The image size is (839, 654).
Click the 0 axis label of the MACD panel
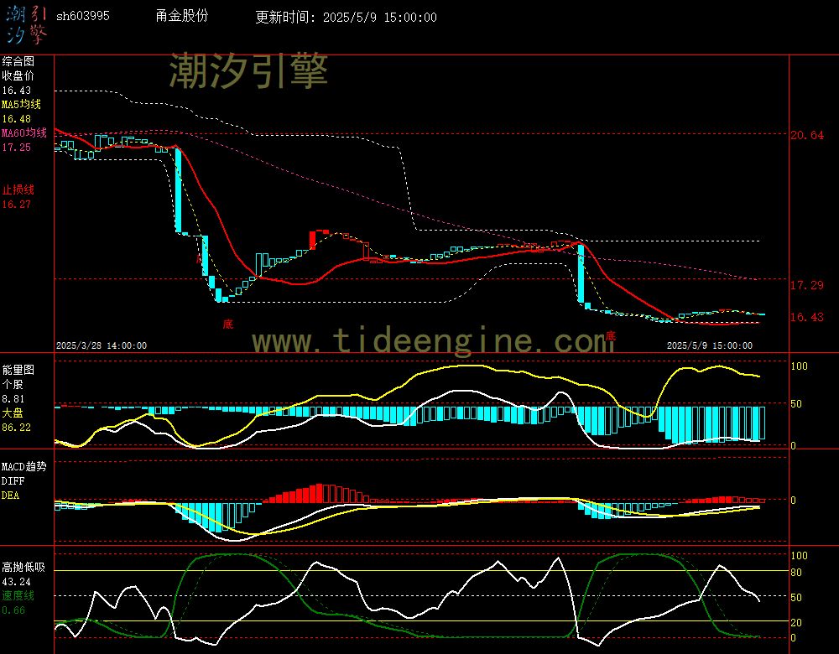coord(794,501)
